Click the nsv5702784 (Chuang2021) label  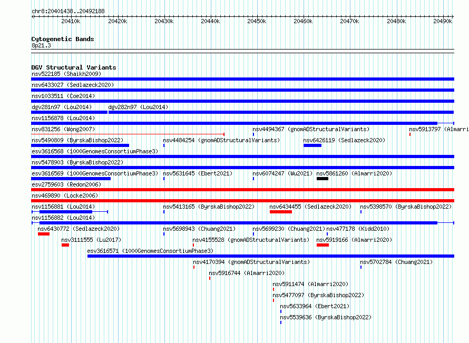[396, 262]
